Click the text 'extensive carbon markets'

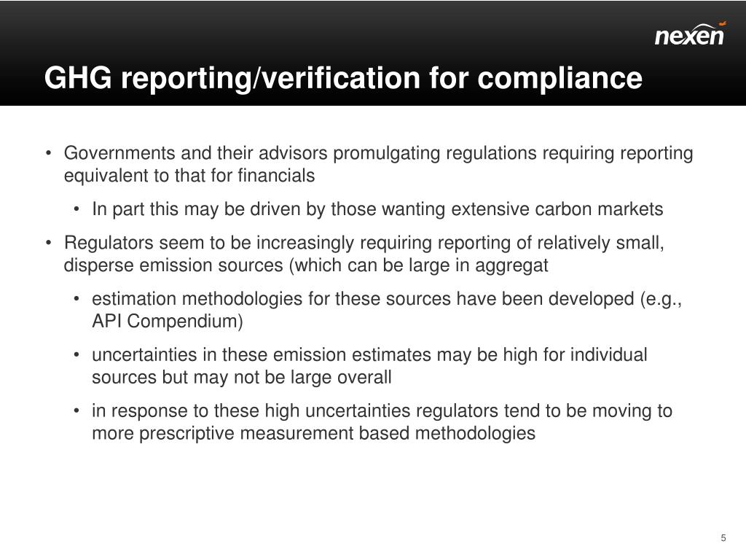(x=557, y=209)
